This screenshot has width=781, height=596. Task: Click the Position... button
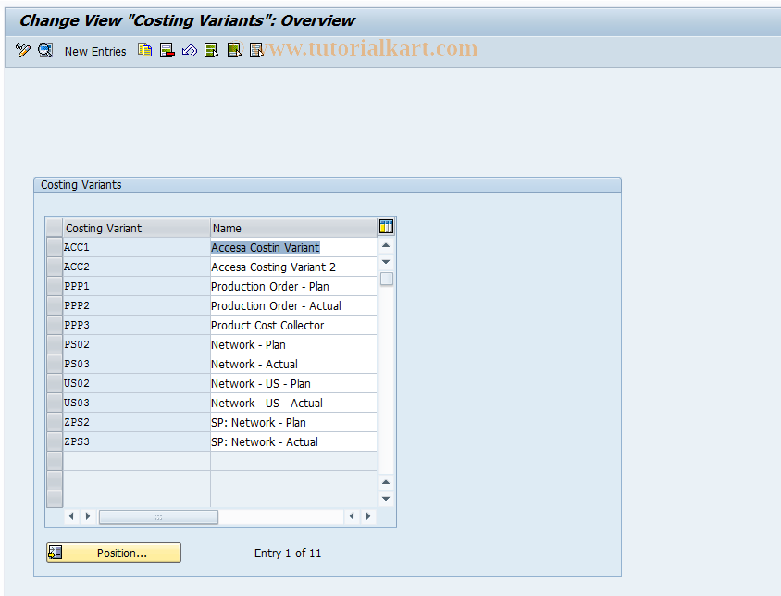[120, 553]
